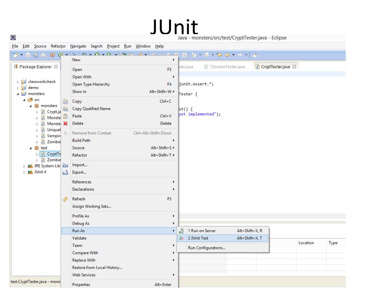
Task: Open the New wizard dropdown arrow
Action: coord(21,55)
